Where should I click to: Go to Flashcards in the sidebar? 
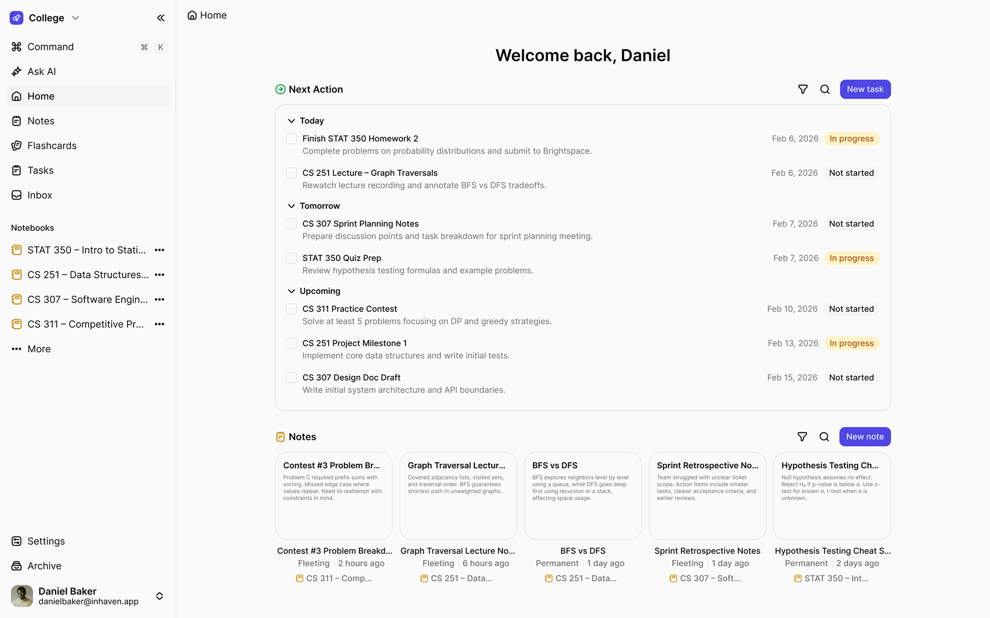(52, 146)
